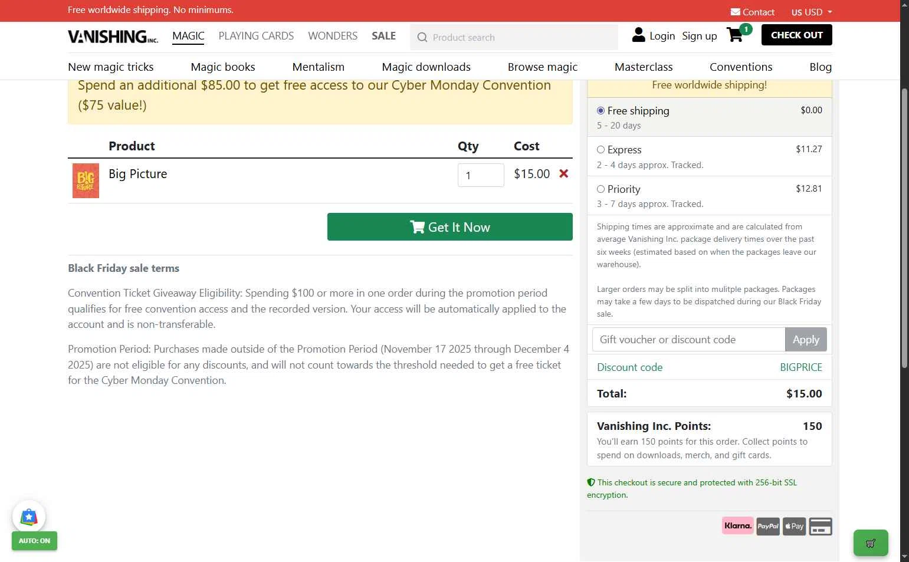Screen dimensions: 909x562
Task: Click the Big Picture thumbnail
Action: (86, 180)
